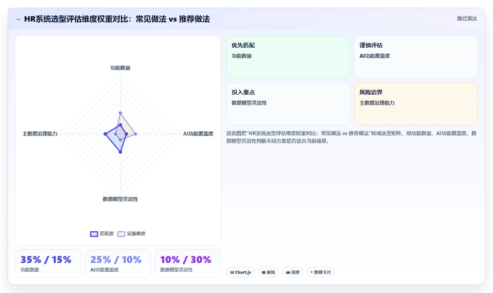This screenshot has height=293, width=493.
Task: Click the 35% / 15% stat card
Action: coord(48,263)
